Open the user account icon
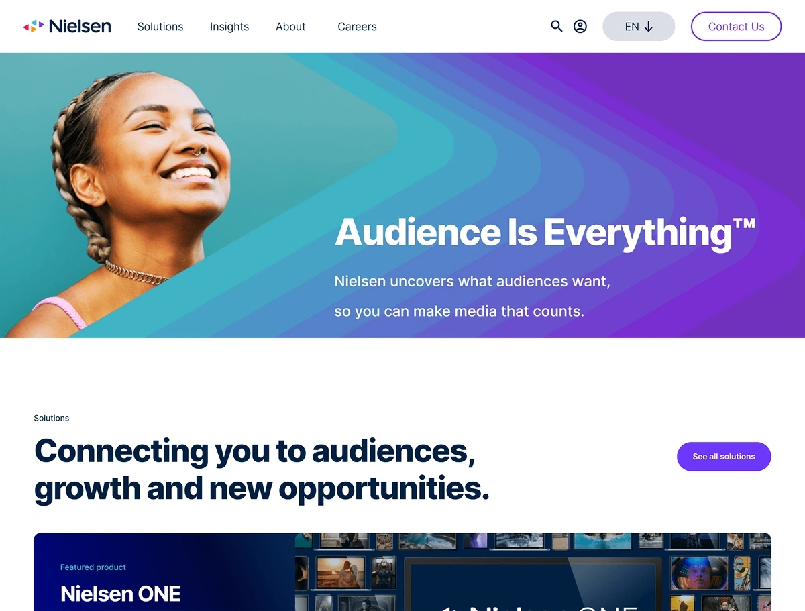This screenshot has height=611, width=805. click(580, 27)
